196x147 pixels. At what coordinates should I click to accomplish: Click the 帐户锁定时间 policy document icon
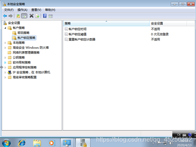click(x=66, y=29)
